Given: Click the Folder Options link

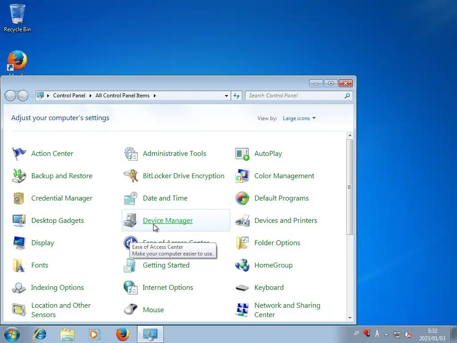Looking at the screenshot, I should click(x=277, y=243).
